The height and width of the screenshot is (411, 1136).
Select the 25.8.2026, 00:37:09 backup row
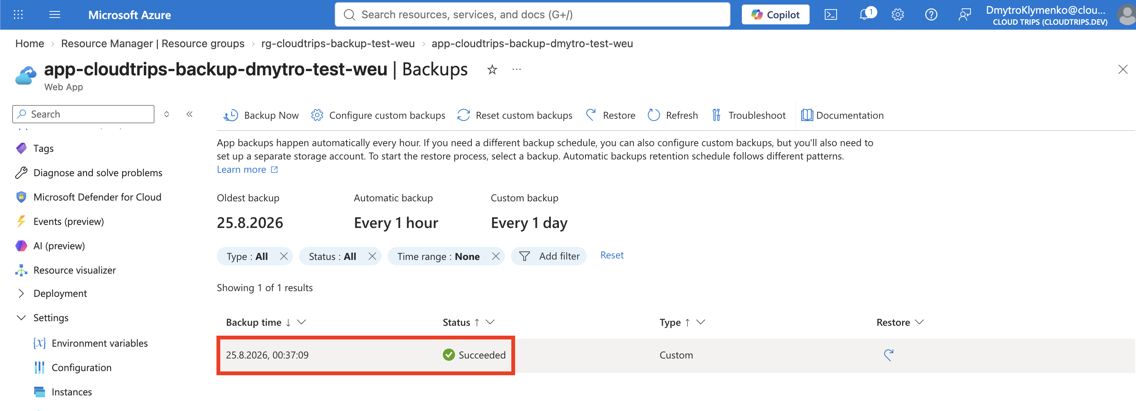point(676,355)
